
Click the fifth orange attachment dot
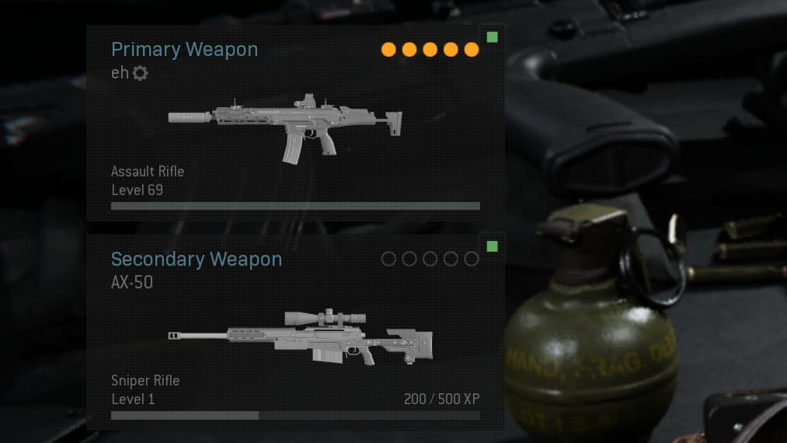[x=472, y=50]
